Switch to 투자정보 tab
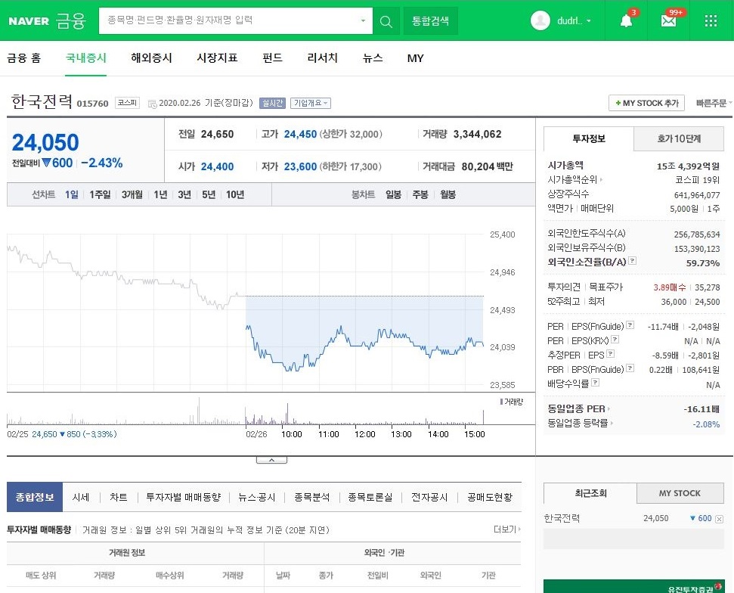The width and height of the screenshot is (734, 593). pos(589,138)
